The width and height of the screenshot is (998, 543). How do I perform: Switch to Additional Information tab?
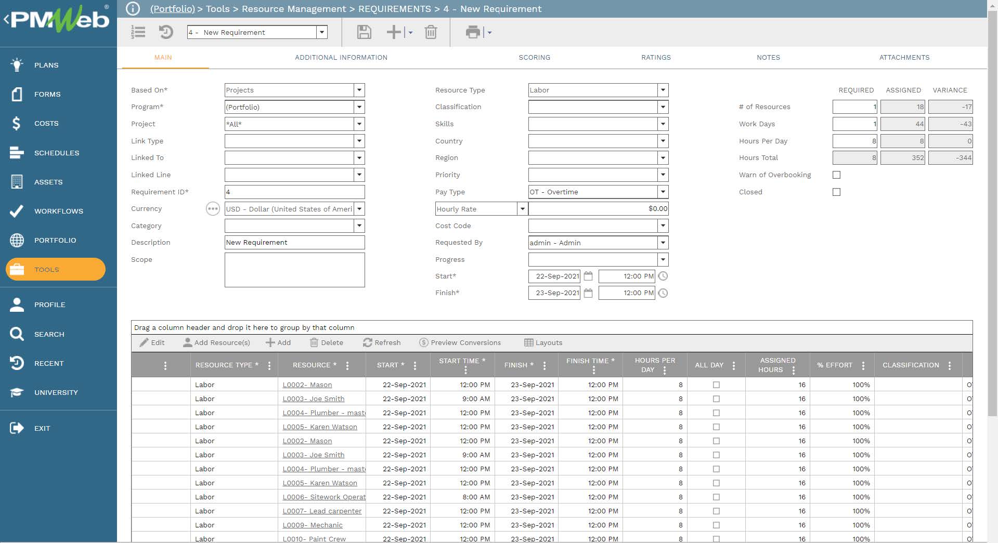point(341,58)
